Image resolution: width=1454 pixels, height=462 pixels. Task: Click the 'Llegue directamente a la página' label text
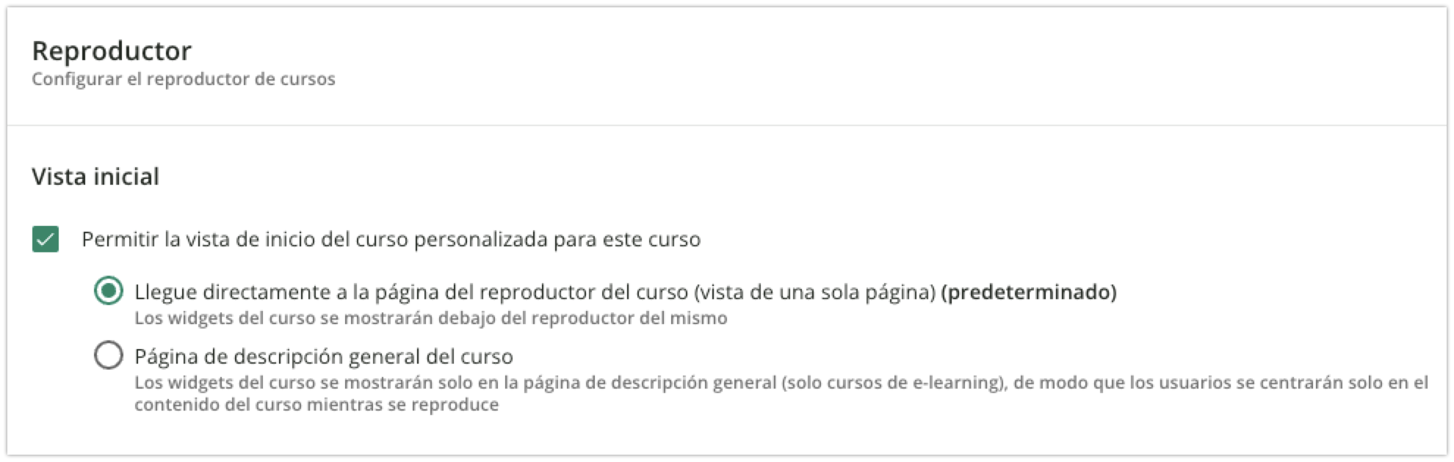click(294, 292)
